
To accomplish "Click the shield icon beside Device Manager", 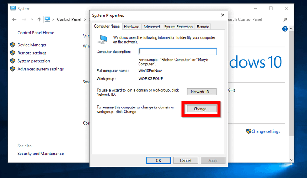I will 13,45.
